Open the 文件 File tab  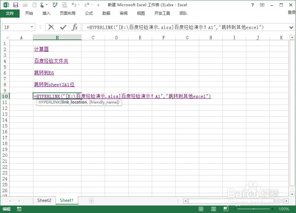[10, 13]
